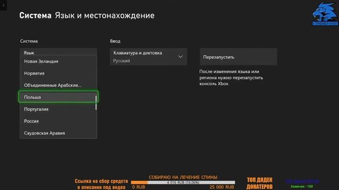
Task: Click the Перезапустить button
Action: 238,56
